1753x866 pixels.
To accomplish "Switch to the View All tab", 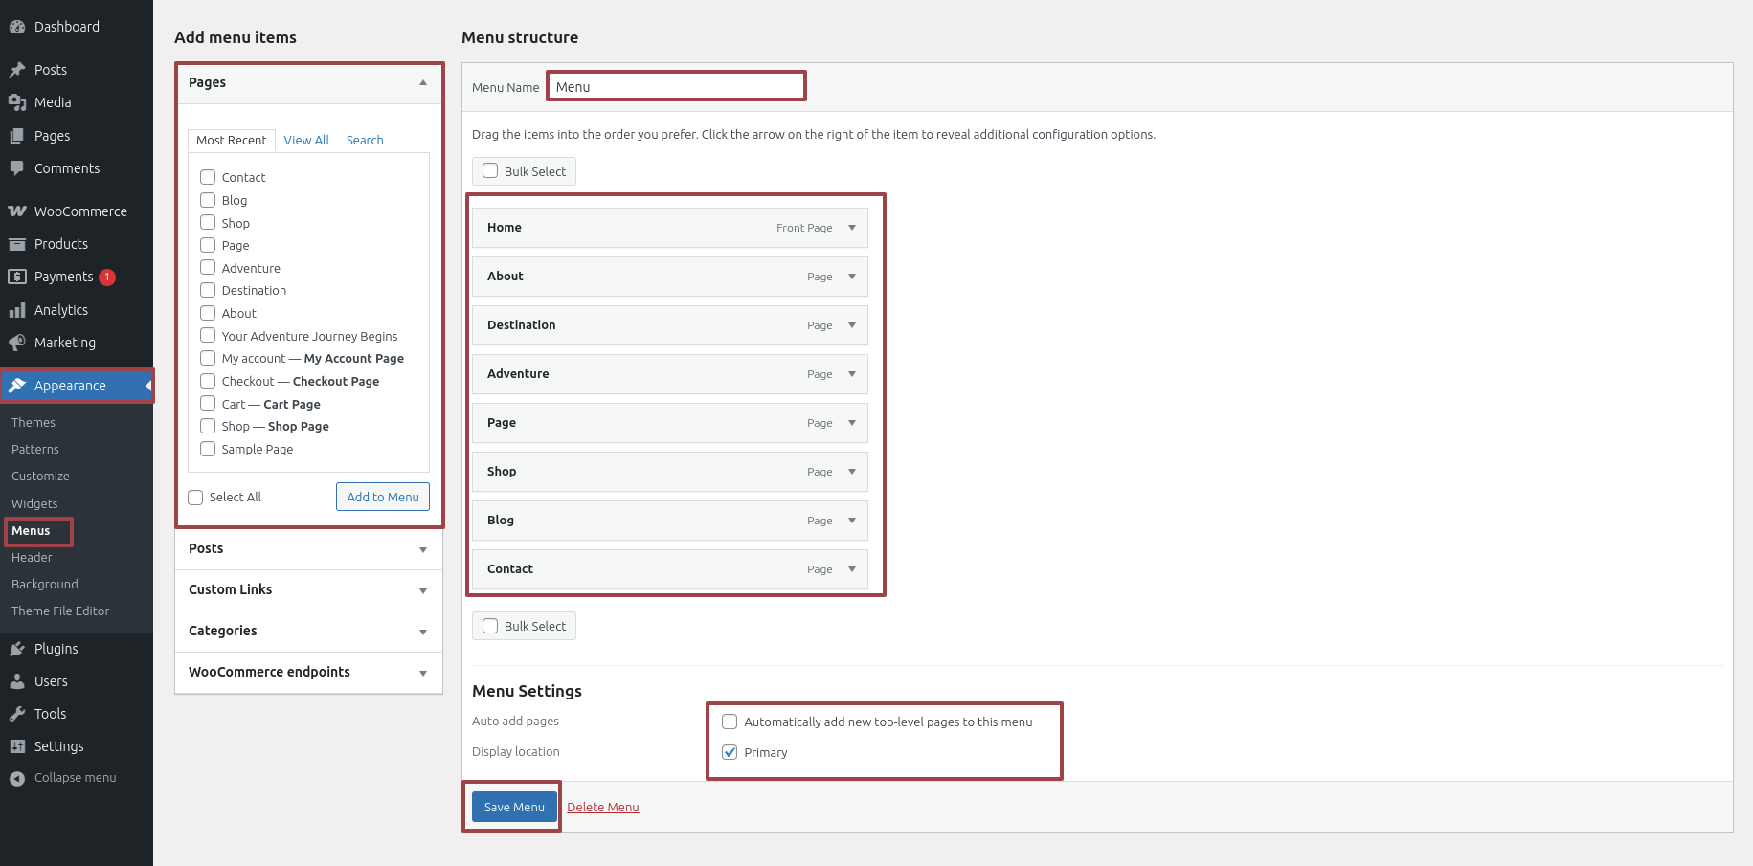I will click(x=306, y=141).
